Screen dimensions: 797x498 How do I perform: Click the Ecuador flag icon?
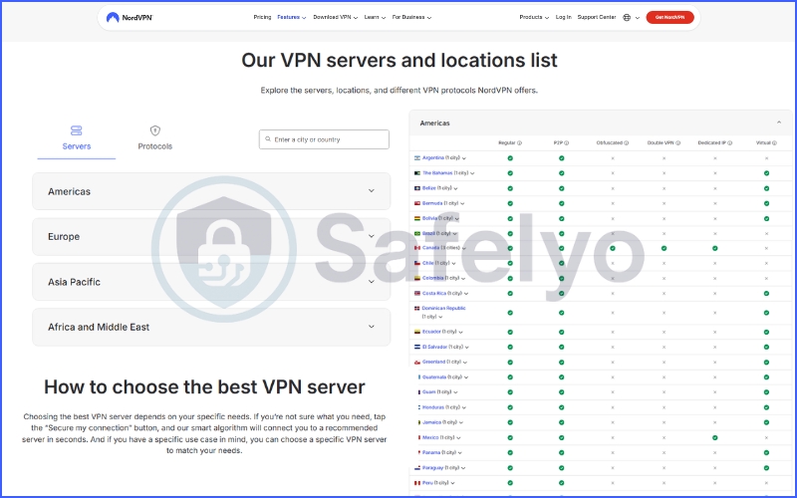[x=417, y=332]
